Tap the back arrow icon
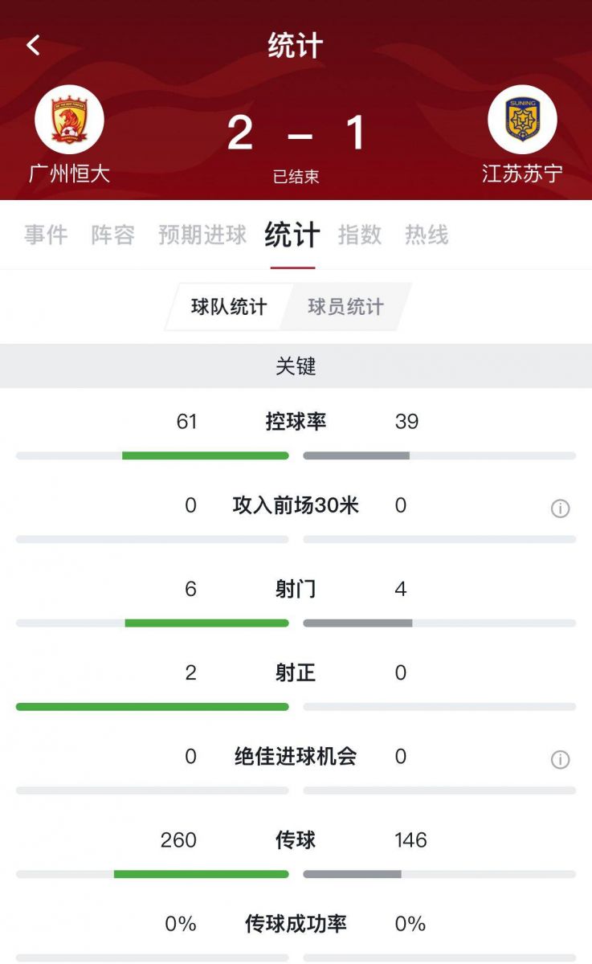Screen dimensions: 592x964 [33, 45]
